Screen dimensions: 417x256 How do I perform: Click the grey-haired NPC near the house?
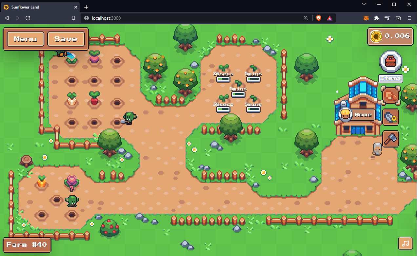click(377, 149)
